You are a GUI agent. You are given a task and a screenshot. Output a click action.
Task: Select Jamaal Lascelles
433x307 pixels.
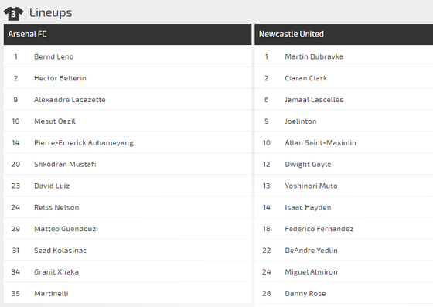[x=314, y=100]
